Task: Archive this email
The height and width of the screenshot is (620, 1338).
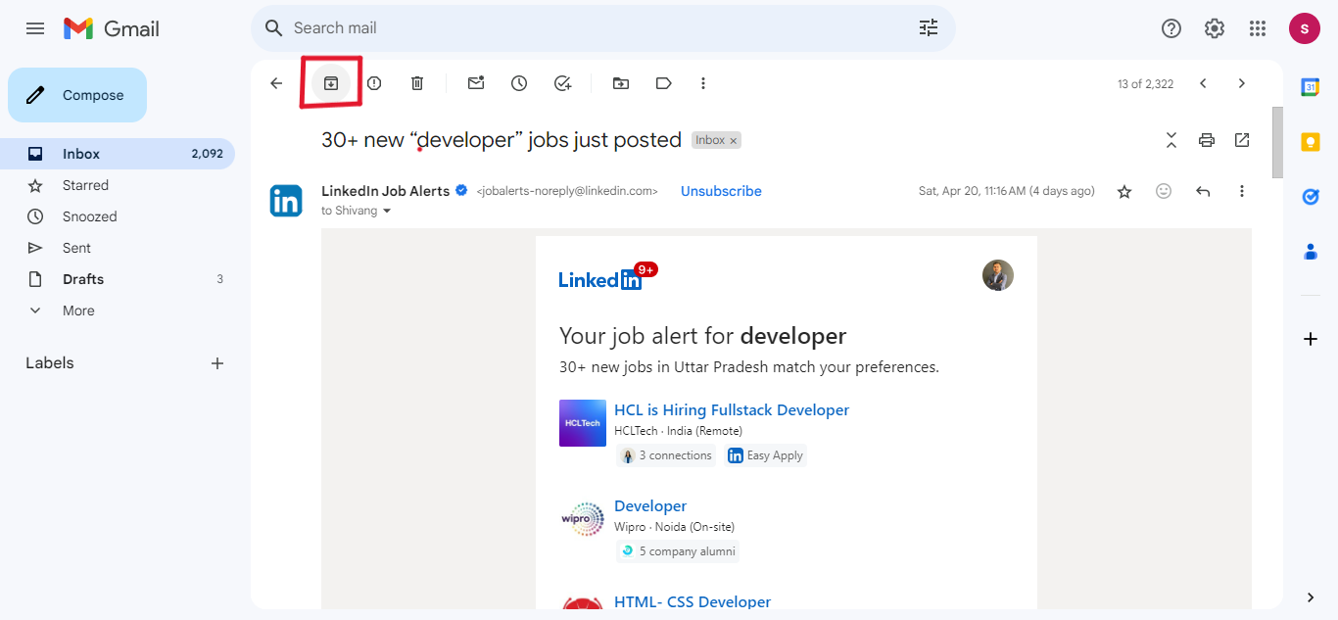Action: pos(331,83)
